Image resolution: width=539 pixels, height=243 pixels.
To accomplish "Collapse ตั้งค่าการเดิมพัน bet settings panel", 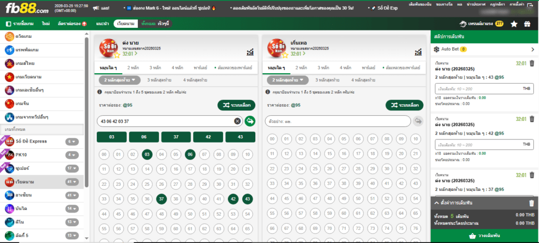I will [437, 203].
